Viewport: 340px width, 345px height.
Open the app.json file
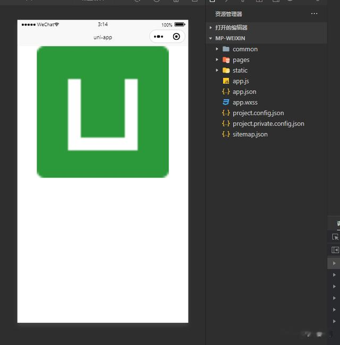coord(244,92)
